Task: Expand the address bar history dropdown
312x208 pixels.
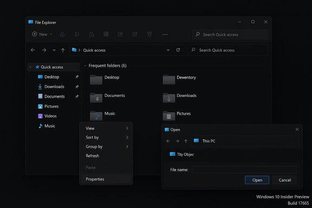Action: (168, 50)
